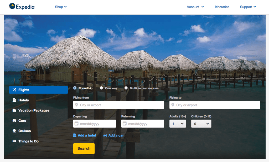Click the car icon next to Add a car
Viewport: 269px width, 162px height.
point(105,135)
